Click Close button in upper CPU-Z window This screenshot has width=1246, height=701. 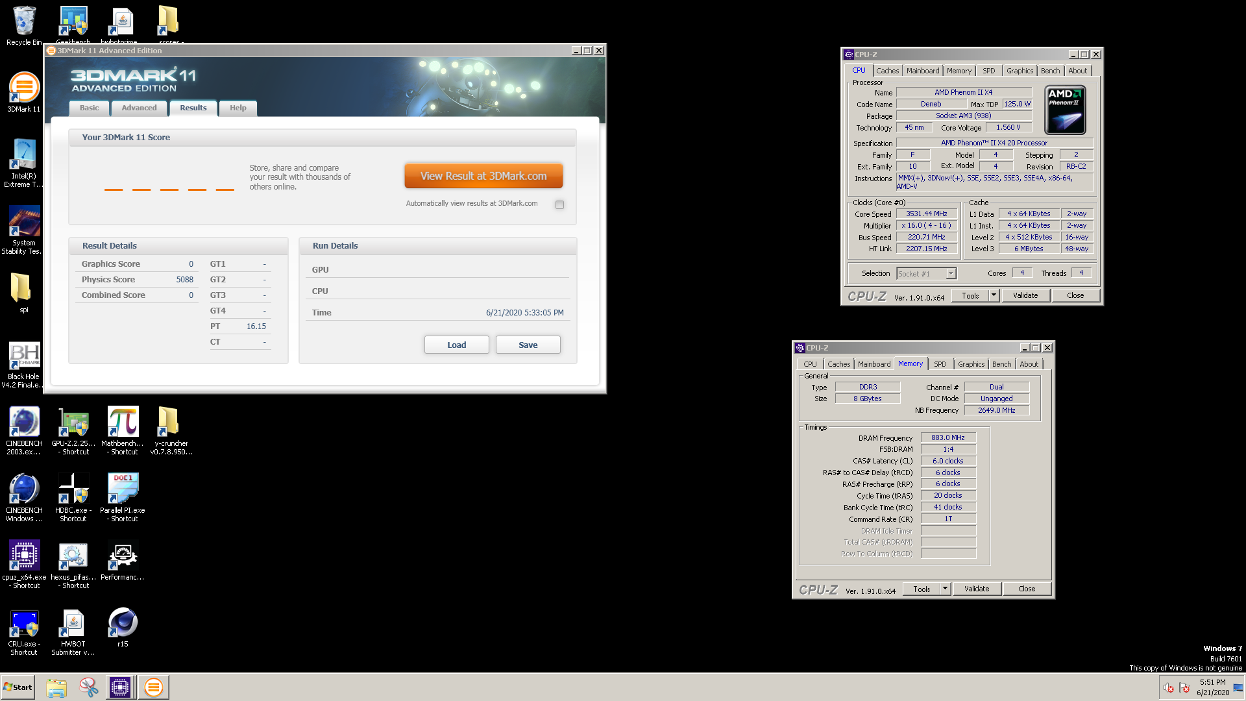pos(1075,295)
